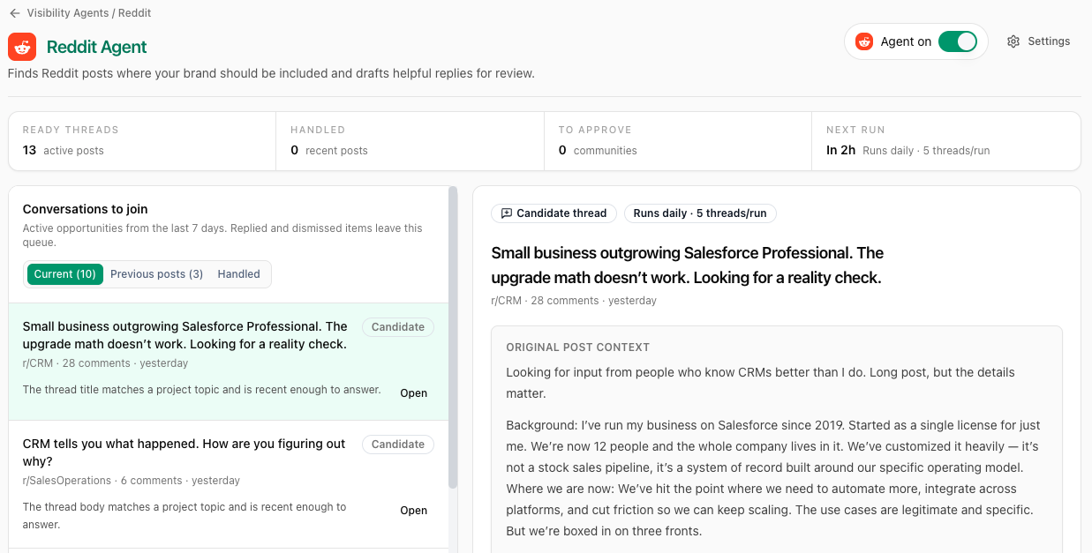Viewport: 1092px width, 553px height.
Task: Click the speech bubble icon in Candidate thread
Action: (x=506, y=213)
